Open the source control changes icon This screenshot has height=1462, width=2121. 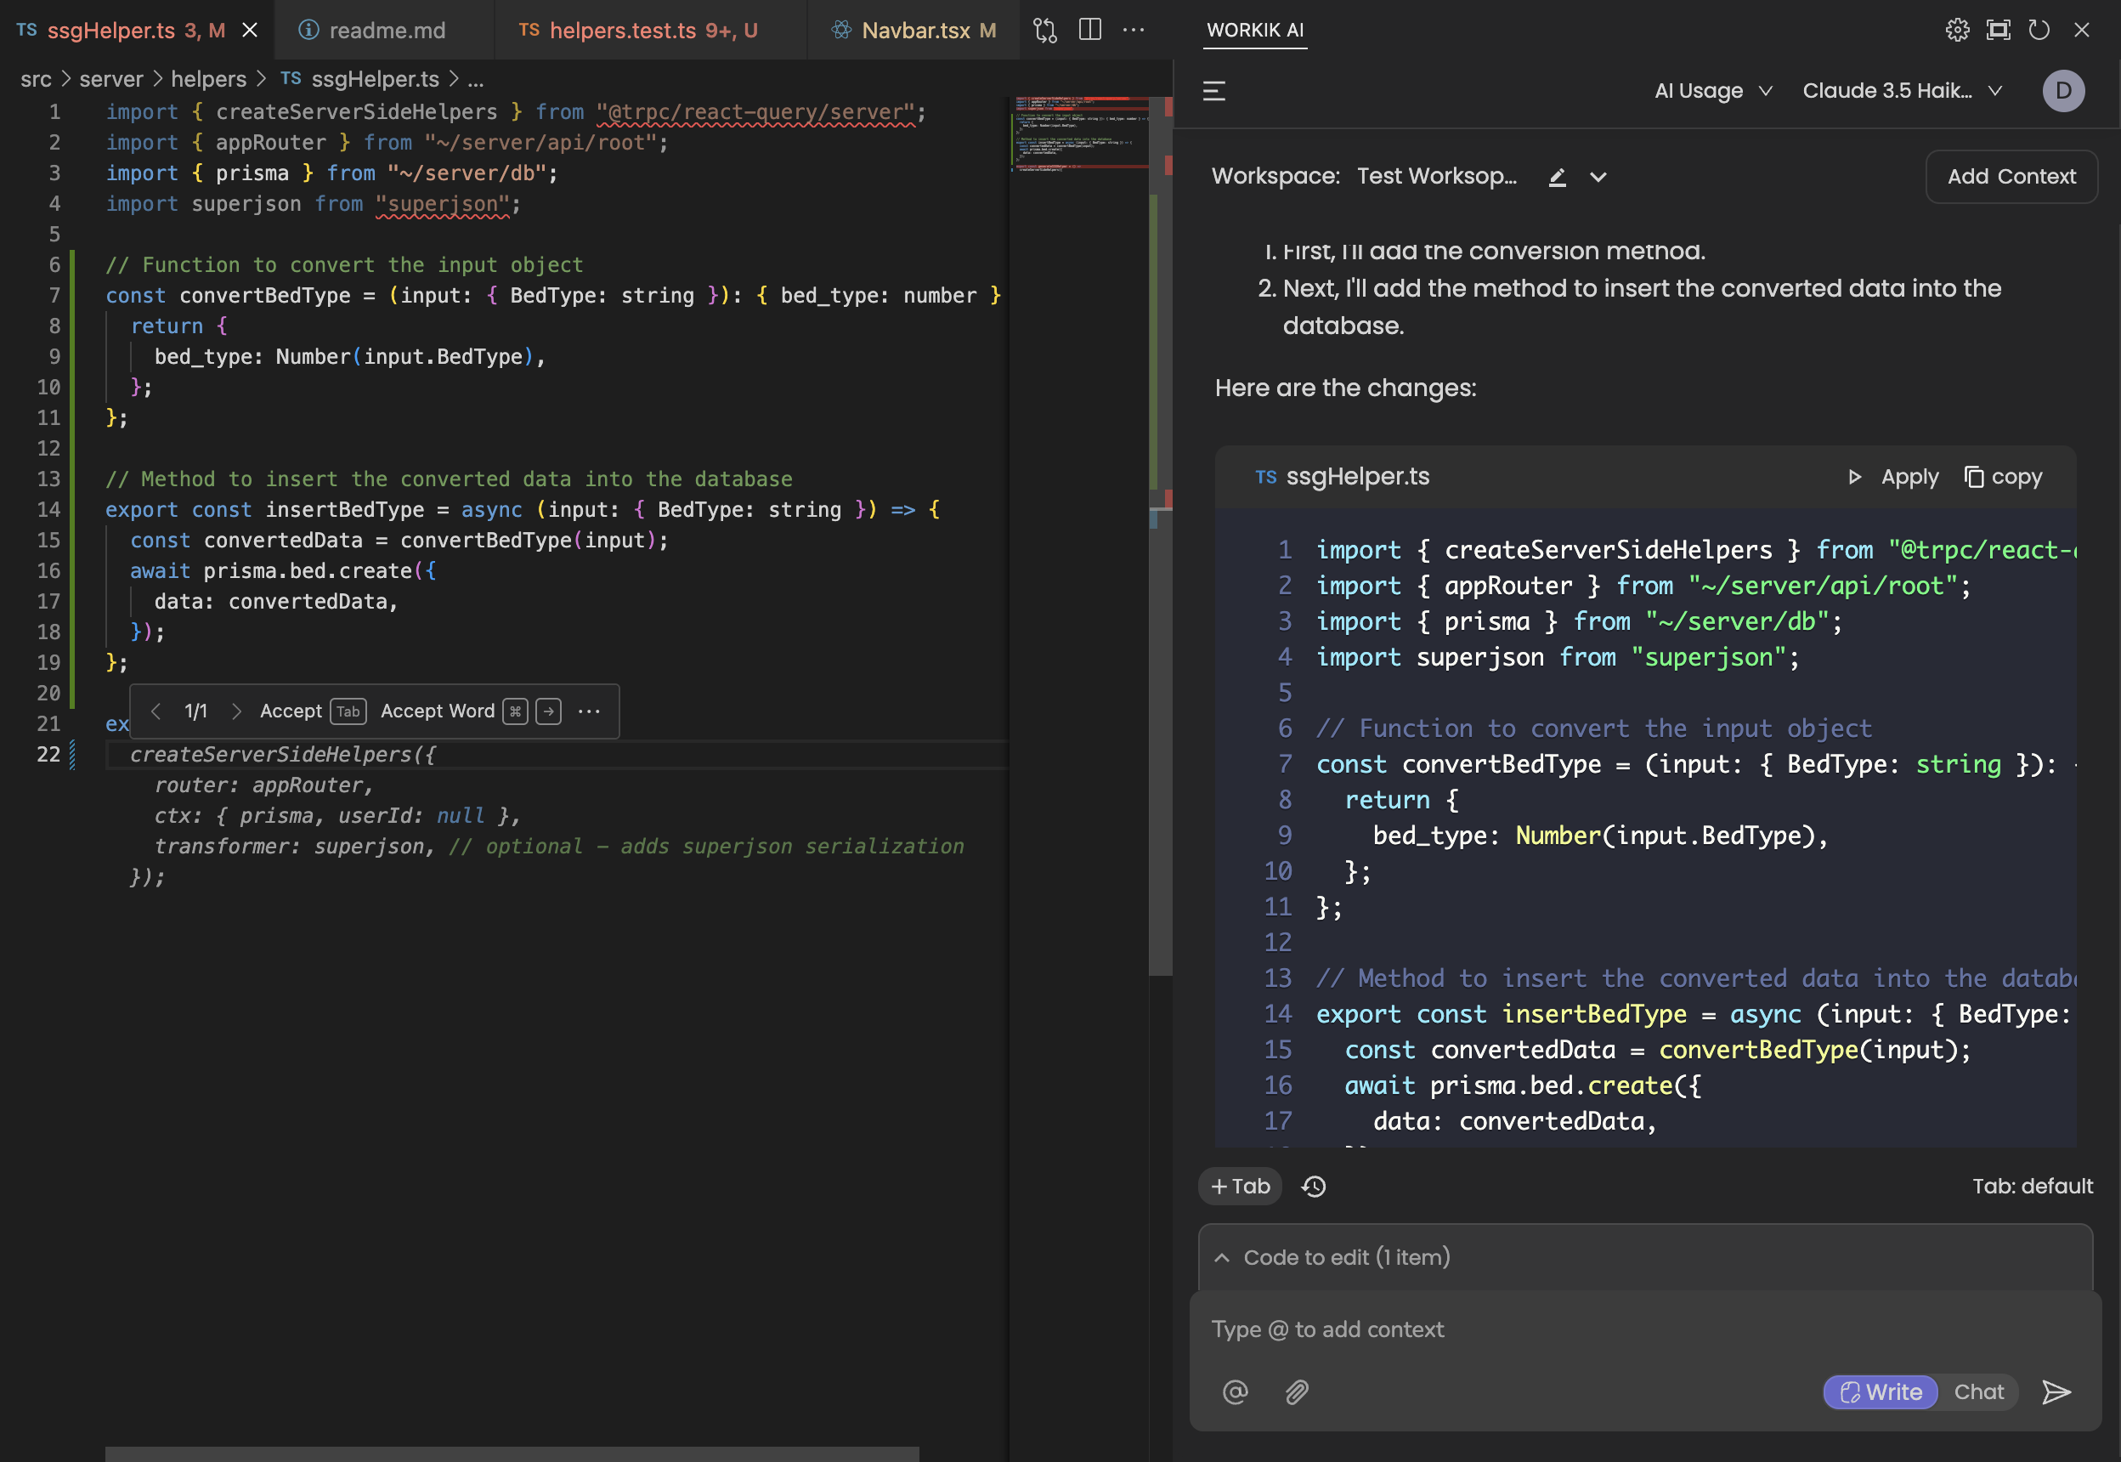click(x=1045, y=31)
